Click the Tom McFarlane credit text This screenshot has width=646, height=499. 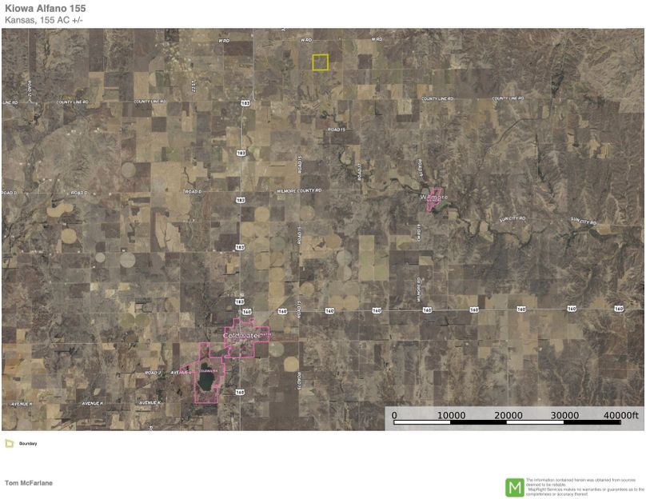28,483
